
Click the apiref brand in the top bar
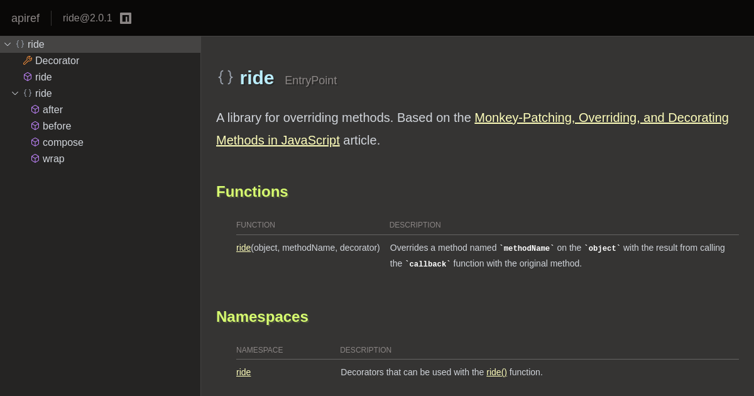(25, 18)
